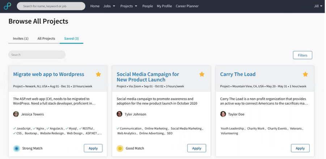The height and width of the screenshot is (159, 326).
Task: Click the Charity Work skill tag
Action: tap(256, 128)
